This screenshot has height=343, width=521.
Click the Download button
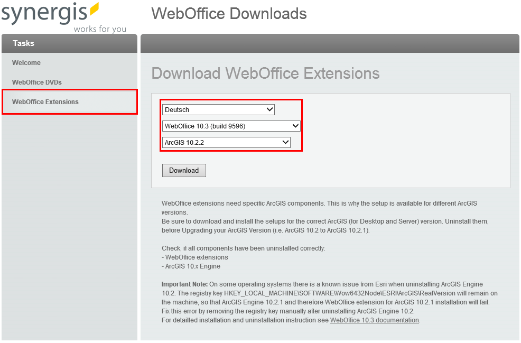(x=184, y=170)
